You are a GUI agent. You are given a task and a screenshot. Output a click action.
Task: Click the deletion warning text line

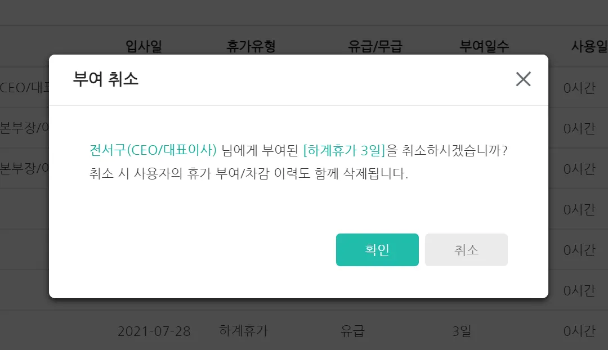tap(249, 173)
